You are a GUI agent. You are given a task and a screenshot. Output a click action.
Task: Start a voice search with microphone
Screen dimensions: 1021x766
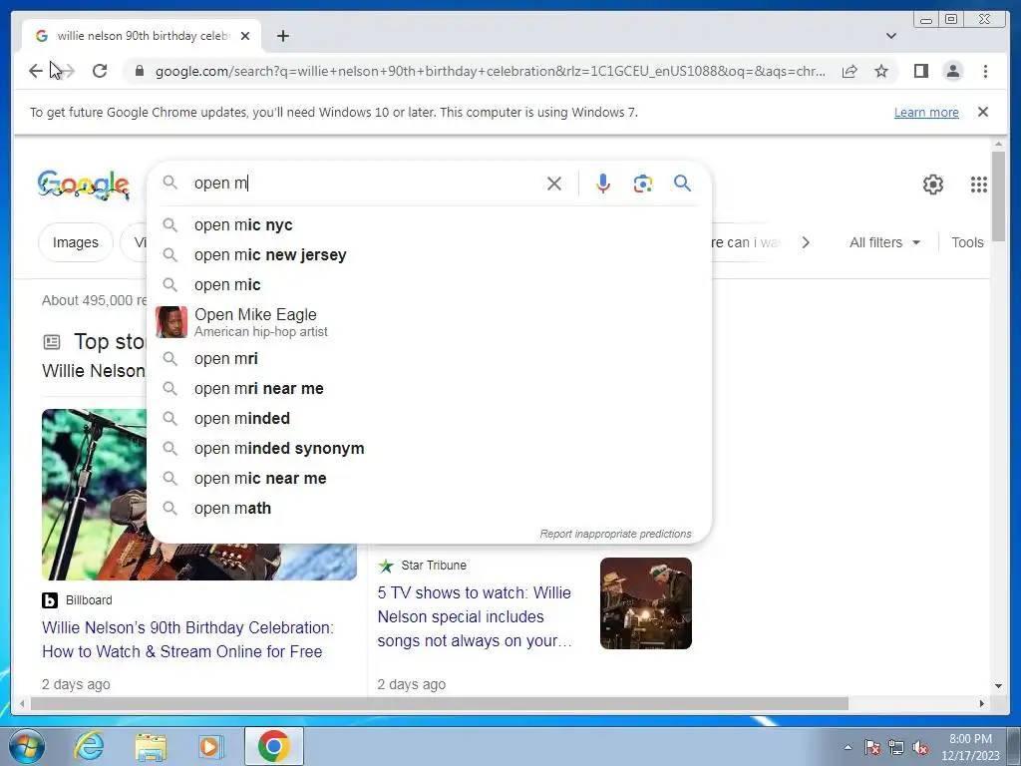point(603,184)
